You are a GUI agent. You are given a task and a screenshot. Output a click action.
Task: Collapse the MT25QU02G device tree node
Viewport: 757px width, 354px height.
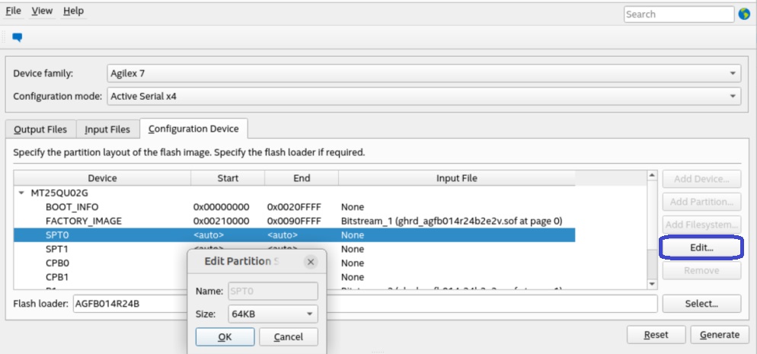(x=21, y=193)
